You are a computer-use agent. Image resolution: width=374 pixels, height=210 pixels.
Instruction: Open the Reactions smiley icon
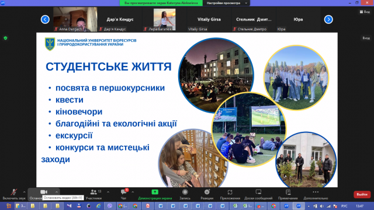pyautogui.click(x=207, y=192)
